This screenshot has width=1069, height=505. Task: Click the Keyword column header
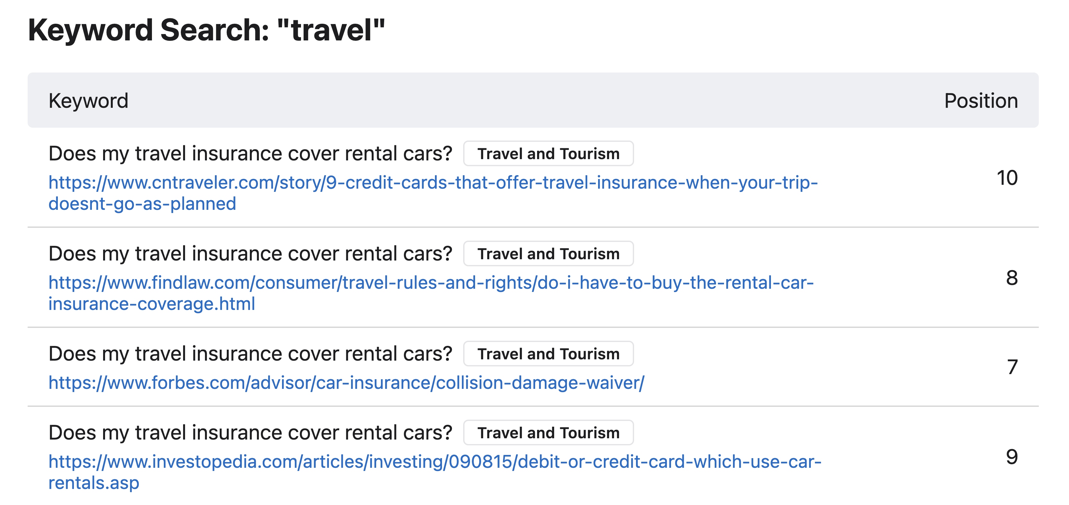pos(88,101)
